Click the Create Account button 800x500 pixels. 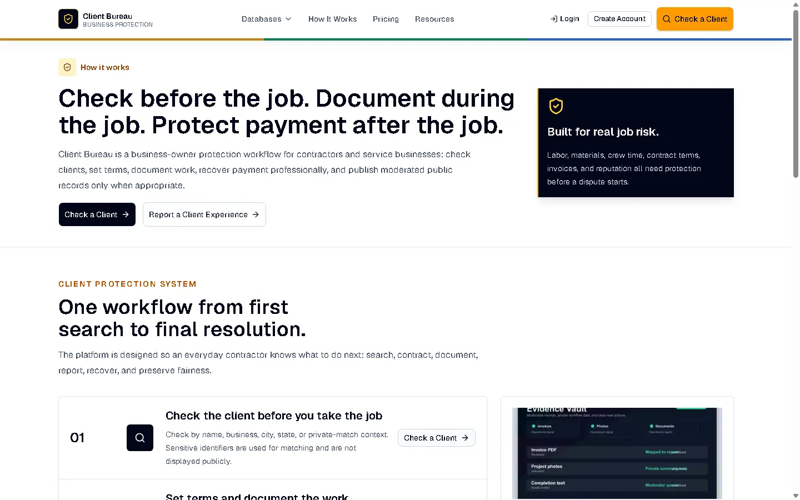coord(619,19)
